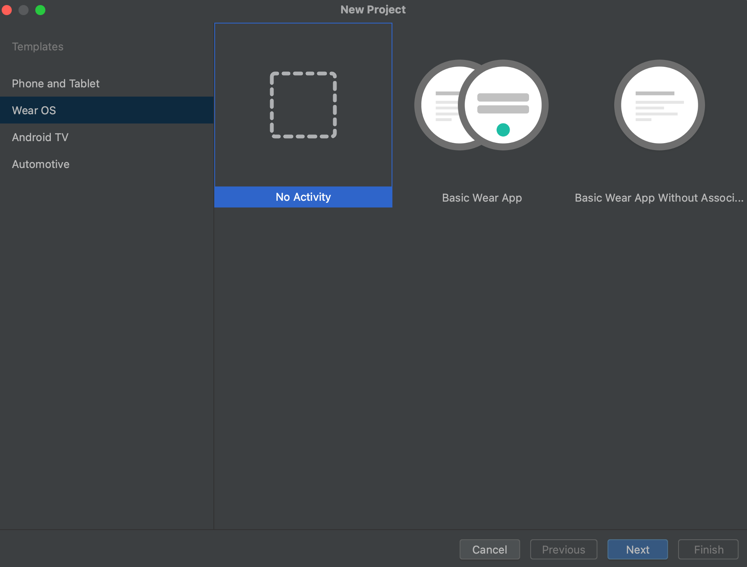Select the No Activity template thumbnail
The image size is (747, 567).
coord(303,105)
